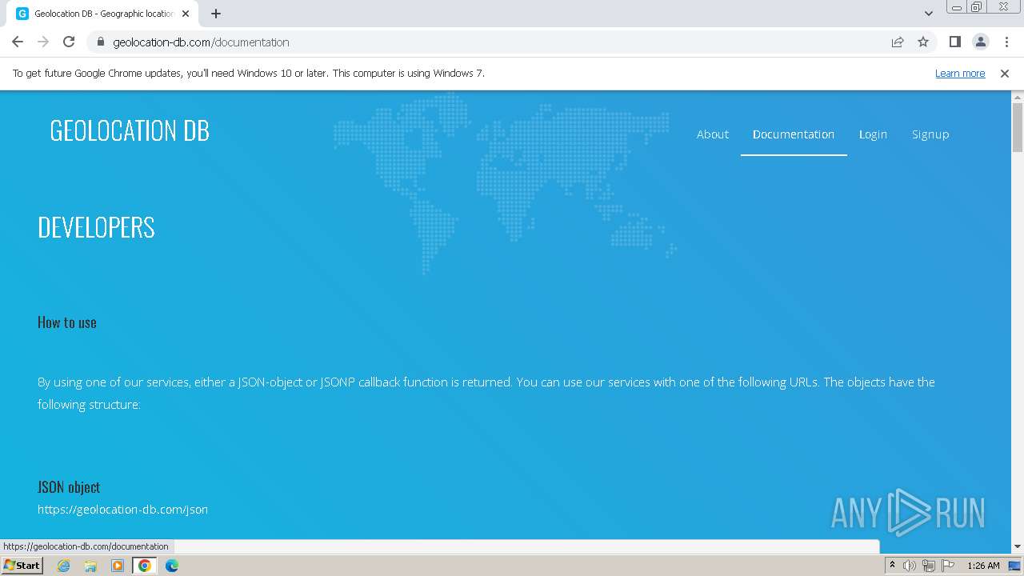Click the page vertical scrollbar thumb
1024x576 pixels.
(1018, 126)
